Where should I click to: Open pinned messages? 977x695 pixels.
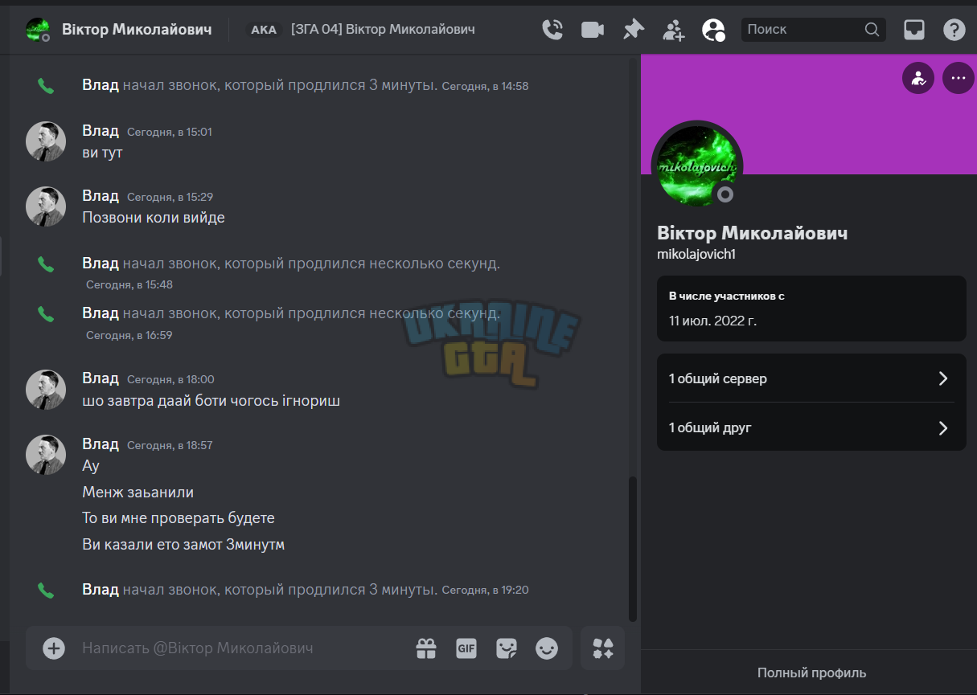pyautogui.click(x=634, y=30)
